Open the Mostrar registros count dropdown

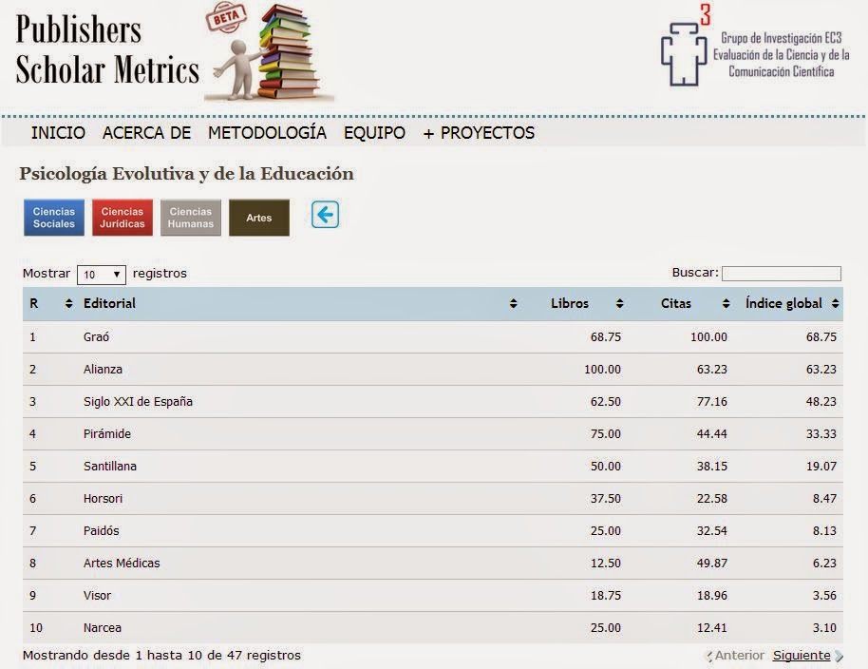click(x=102, y=275)
